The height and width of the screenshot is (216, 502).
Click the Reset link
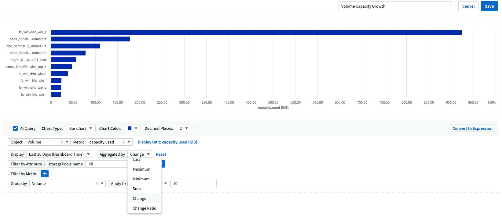(x=161, y=154)
